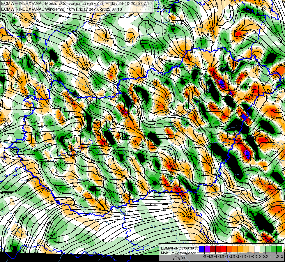Click the darkest green legend swatch
The width and height of the screenshot is (285, 262).
pyautogui.click(x=279, y=249)
